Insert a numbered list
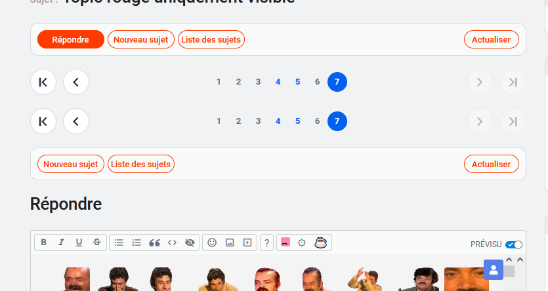This screenshot has width=548, height=291. tap(137, 242)
